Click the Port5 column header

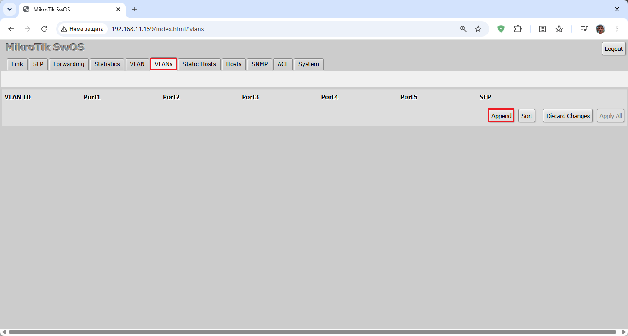point(409,97)
